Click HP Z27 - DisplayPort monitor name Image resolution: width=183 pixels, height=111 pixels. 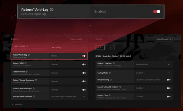113,56
